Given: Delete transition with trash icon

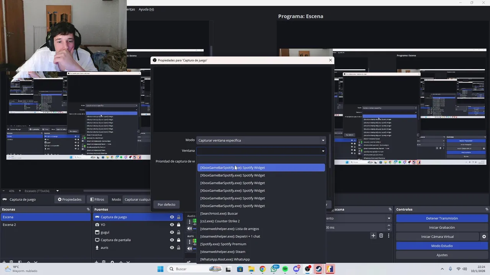Looking at the screenshot, I should [x=381, y=236].
